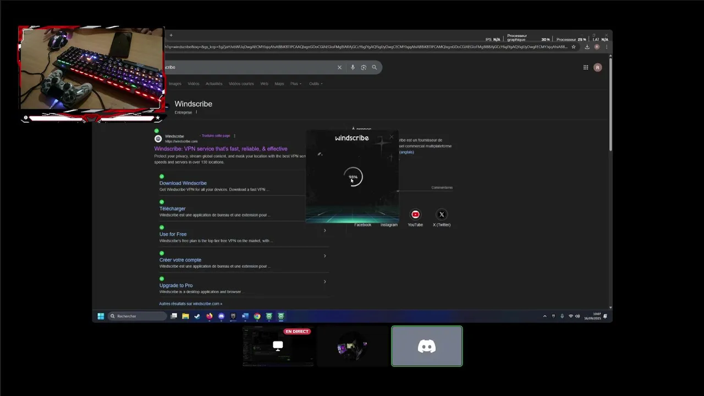Click Autres résultats sur windscribe.com
This screenshot has width=704, height=396.
pyautogui.click(x=191, y=304)
